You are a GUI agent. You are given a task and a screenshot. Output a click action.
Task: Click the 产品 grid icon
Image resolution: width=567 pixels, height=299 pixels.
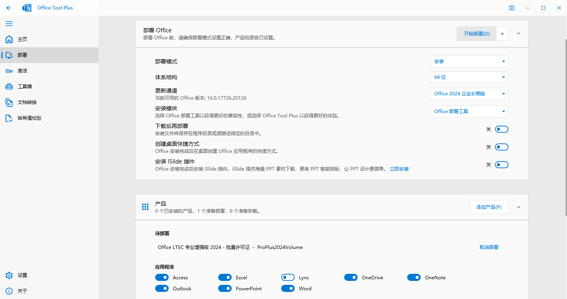point(145,207)
